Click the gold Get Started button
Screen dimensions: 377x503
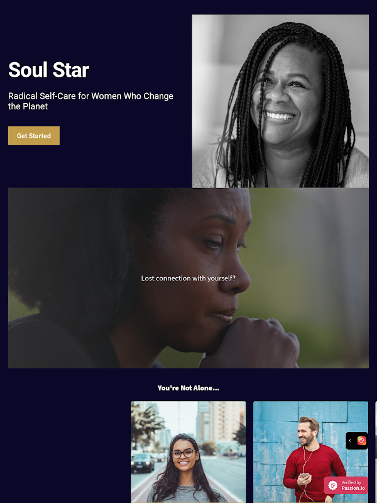(x=34, y=136)
